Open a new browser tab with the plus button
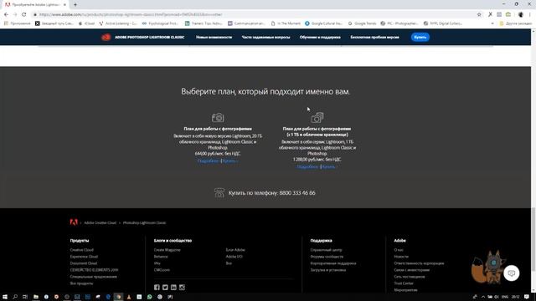 pyautogui.click(x=75, y=5)
